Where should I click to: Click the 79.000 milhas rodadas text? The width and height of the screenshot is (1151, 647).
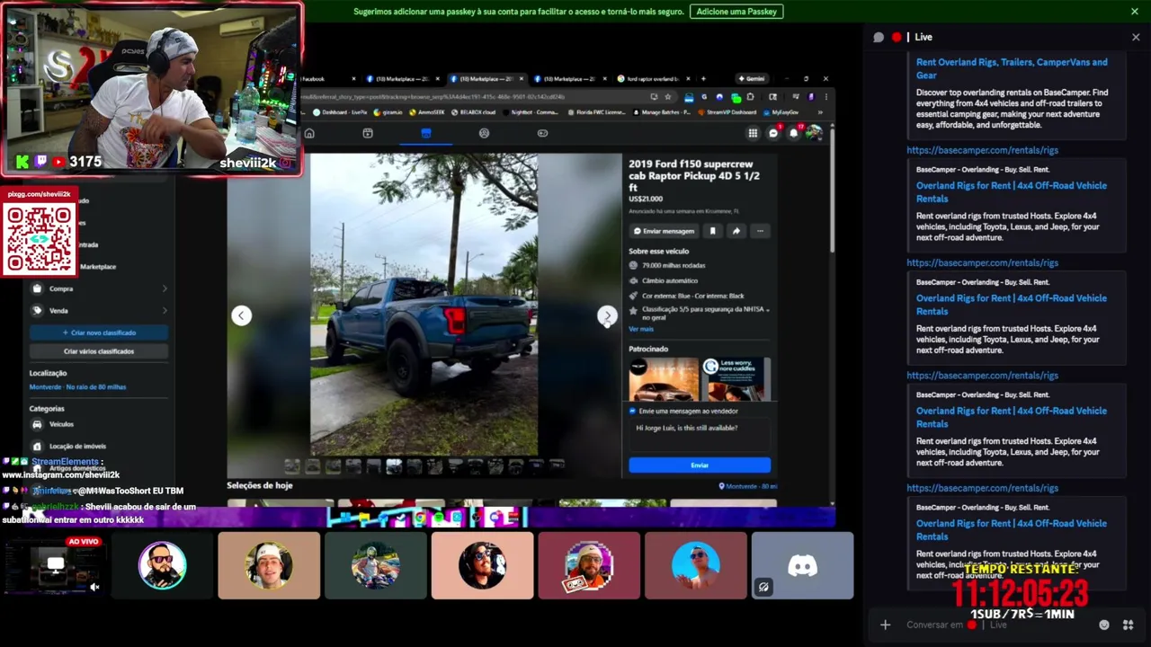pos(674,265)
